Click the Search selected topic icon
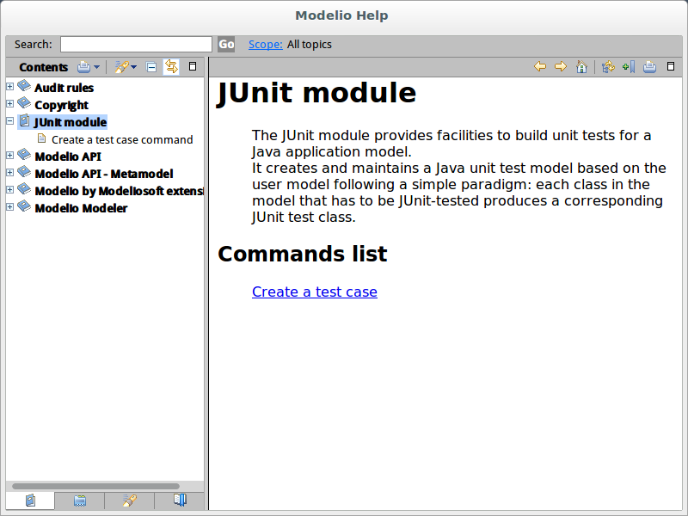Viewport: 688px width, 516px height. coord(121,67)
